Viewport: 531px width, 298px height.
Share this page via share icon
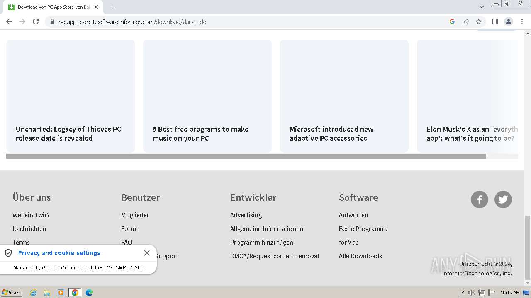(x=465, y=22)
